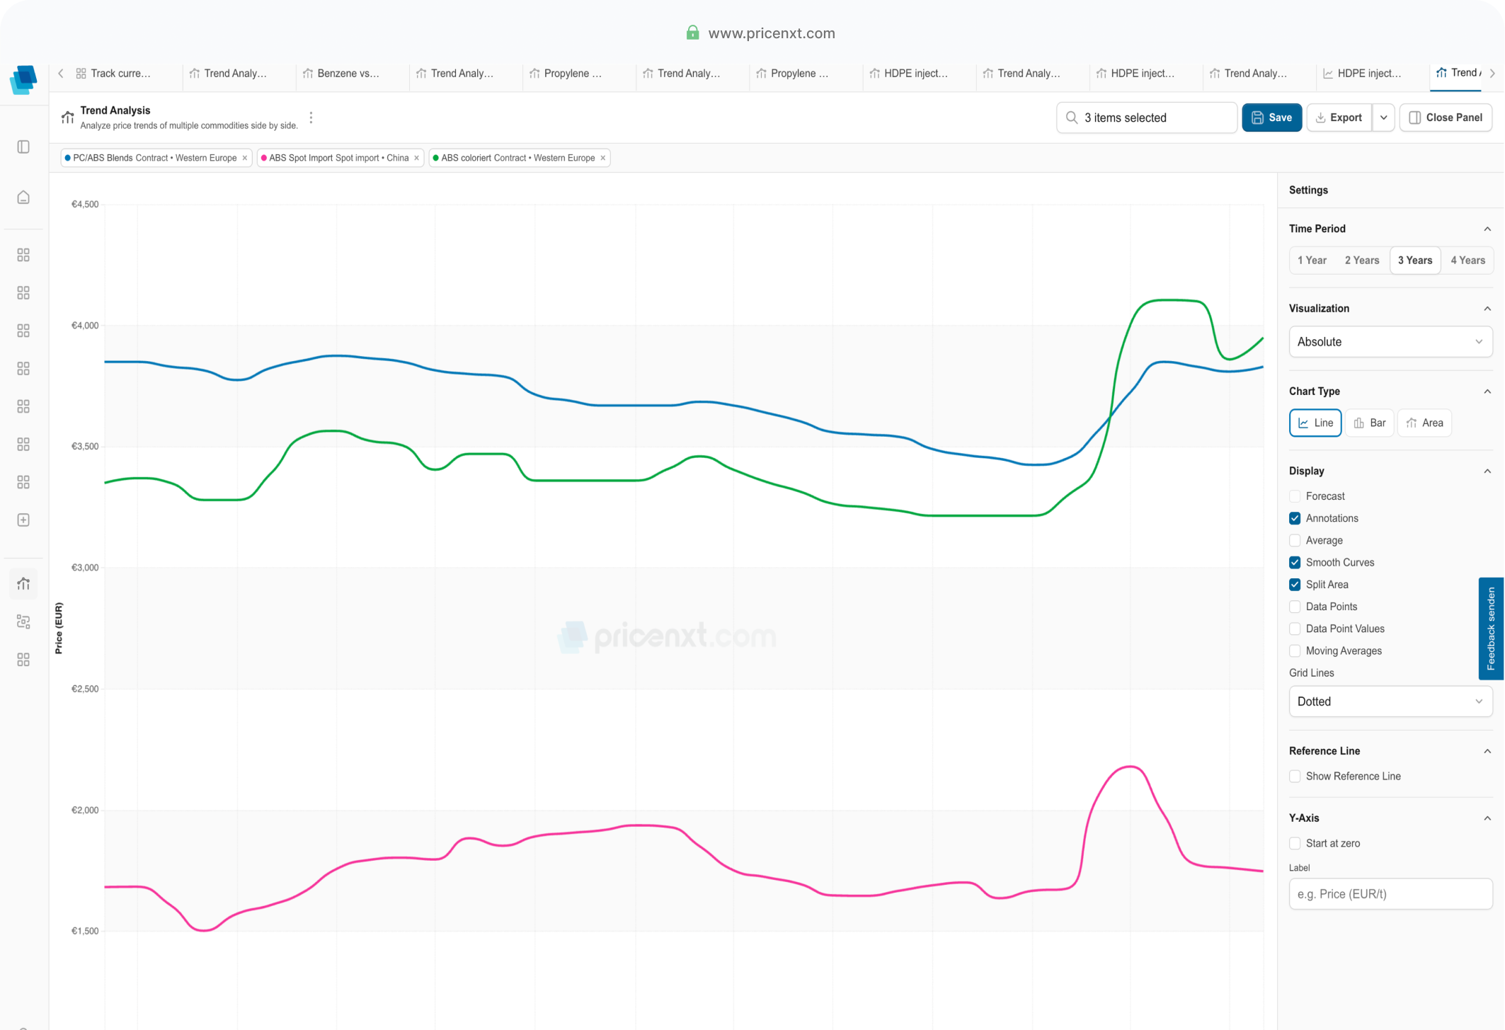Click the lock icon next to the URL
The image size is (1505, 1030).
pos(692,33)
